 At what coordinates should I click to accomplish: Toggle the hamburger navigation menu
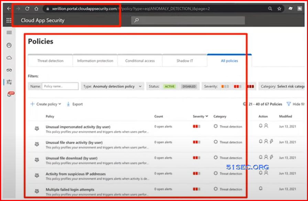click(x=9, y=33)
